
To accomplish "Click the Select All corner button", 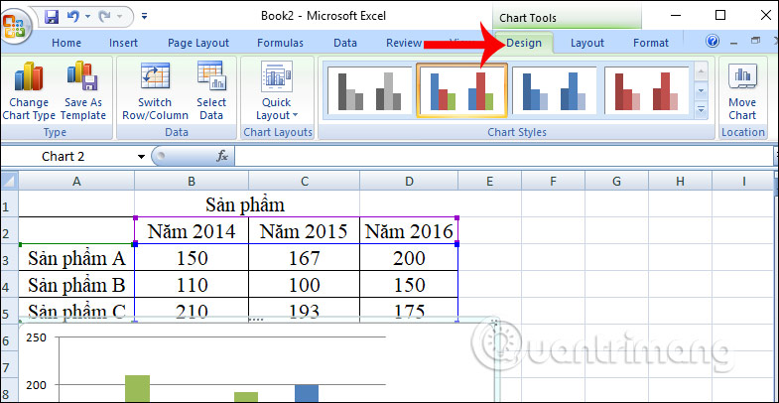I will coord(9,182).
